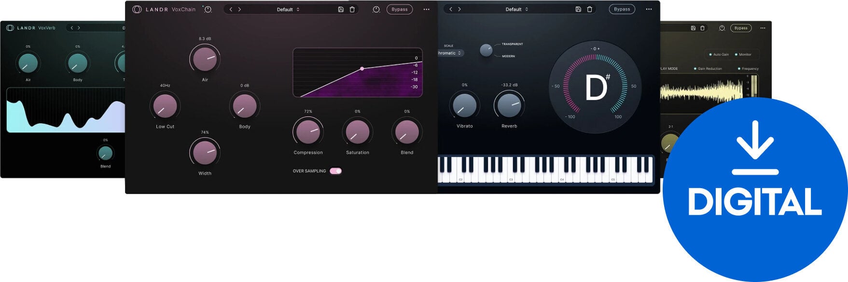The height and width of the screenshot is (282, 848).
Task: Click the waveform display in rightmost plugin
Action: pyautogui.click(x=702, y=90)
